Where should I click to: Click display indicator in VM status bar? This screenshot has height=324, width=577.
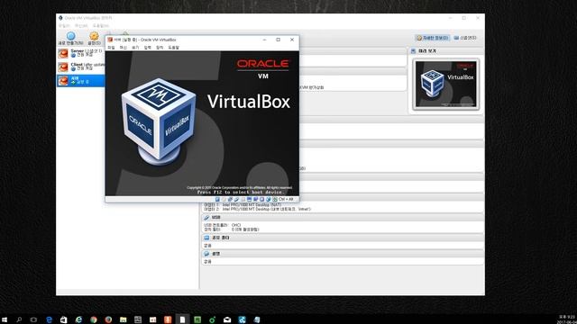249,200
